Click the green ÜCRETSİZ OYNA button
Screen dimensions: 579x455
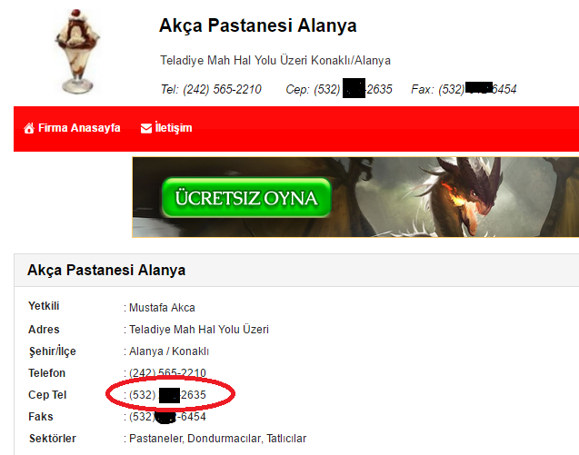246,198
